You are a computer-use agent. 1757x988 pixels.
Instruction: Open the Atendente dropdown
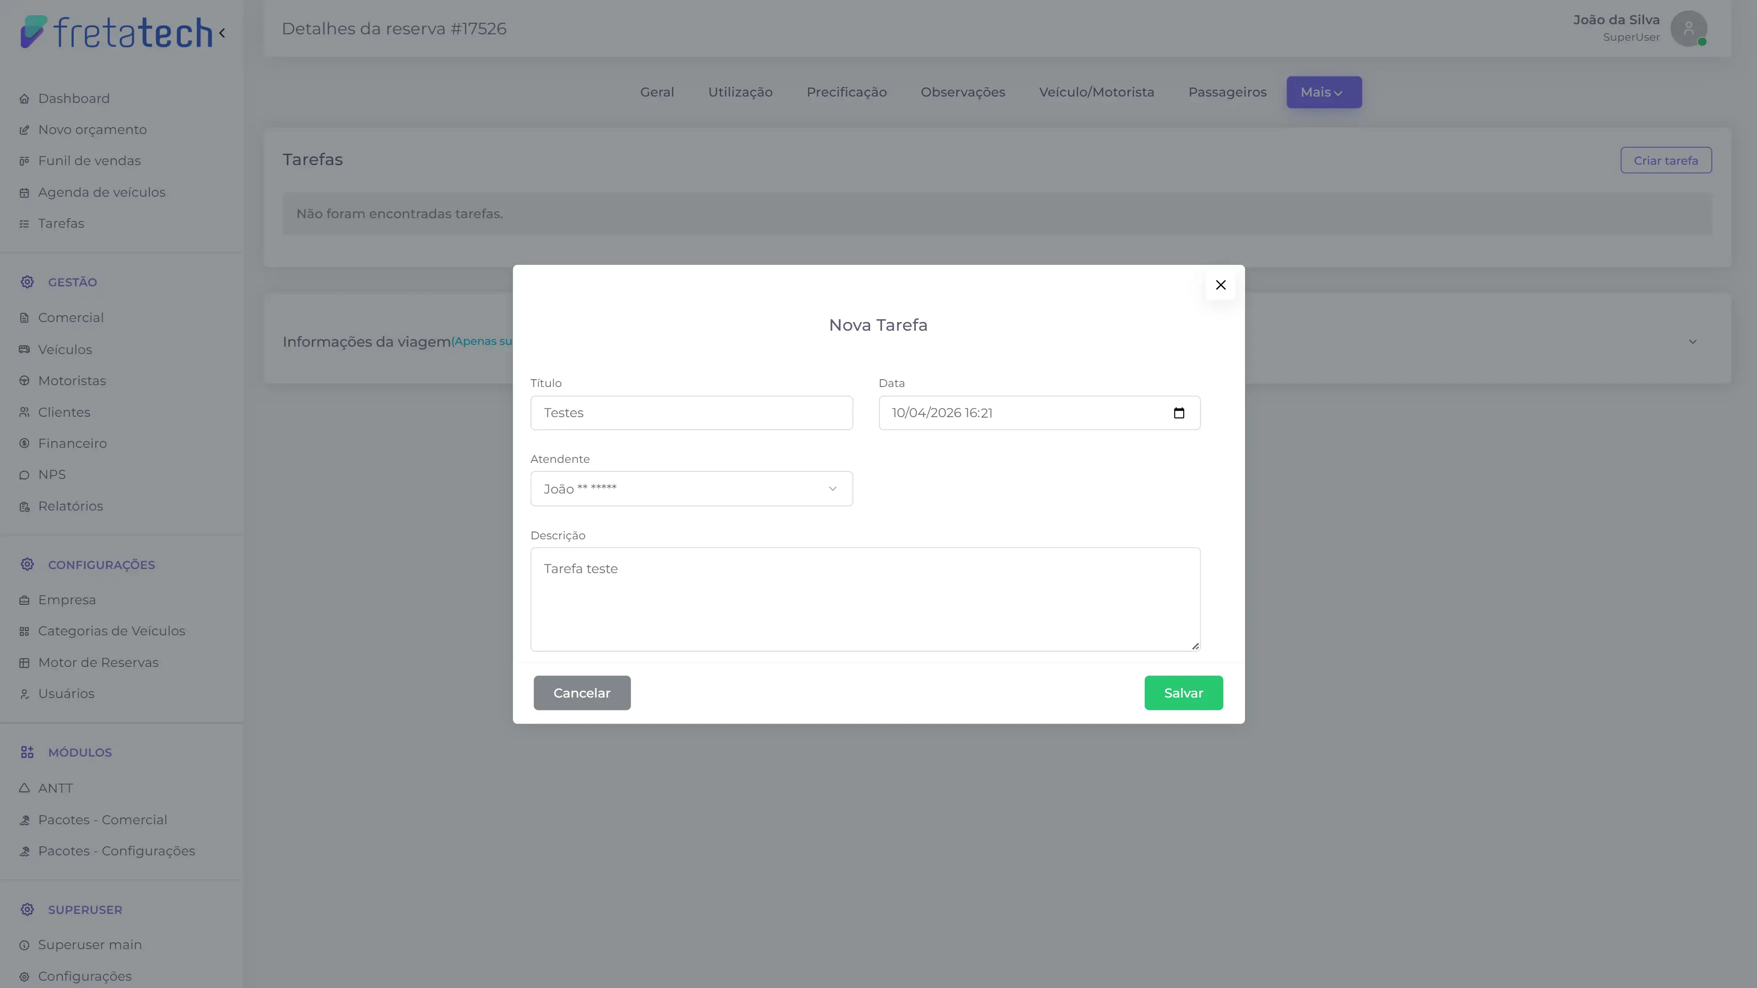692,489
